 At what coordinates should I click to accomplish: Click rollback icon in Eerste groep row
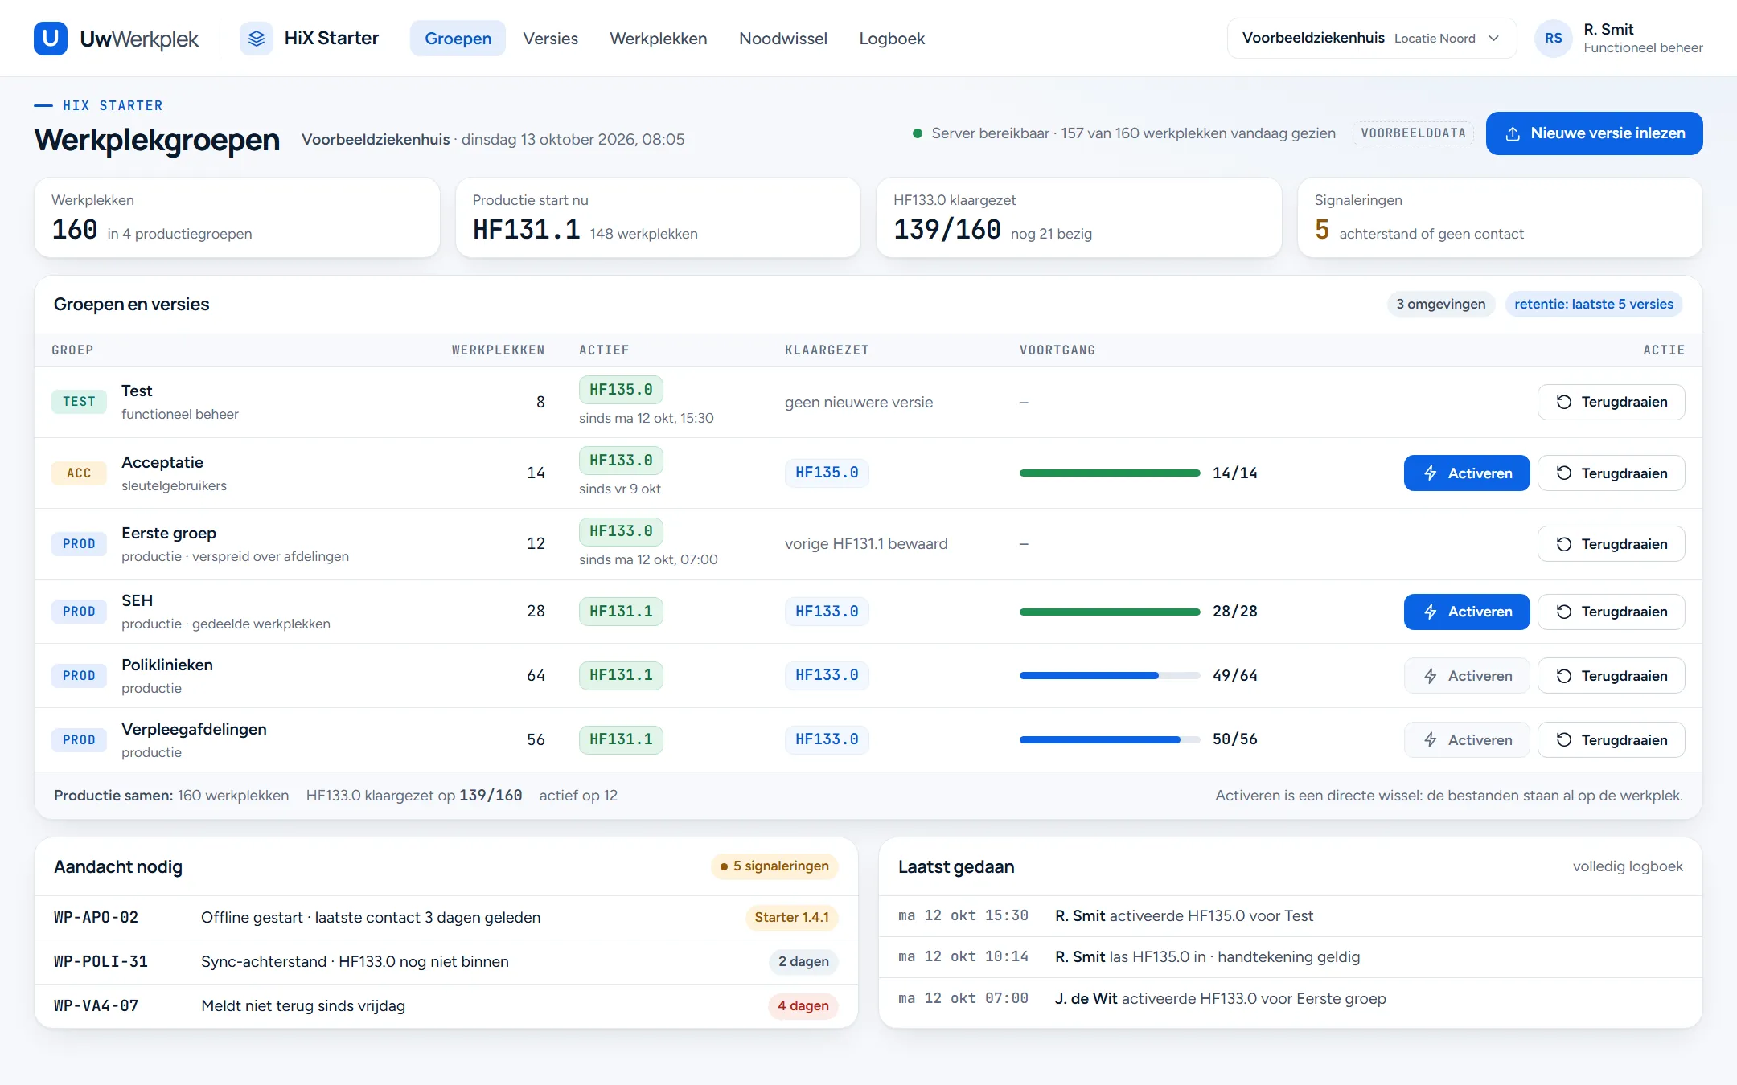point(1563,544)
